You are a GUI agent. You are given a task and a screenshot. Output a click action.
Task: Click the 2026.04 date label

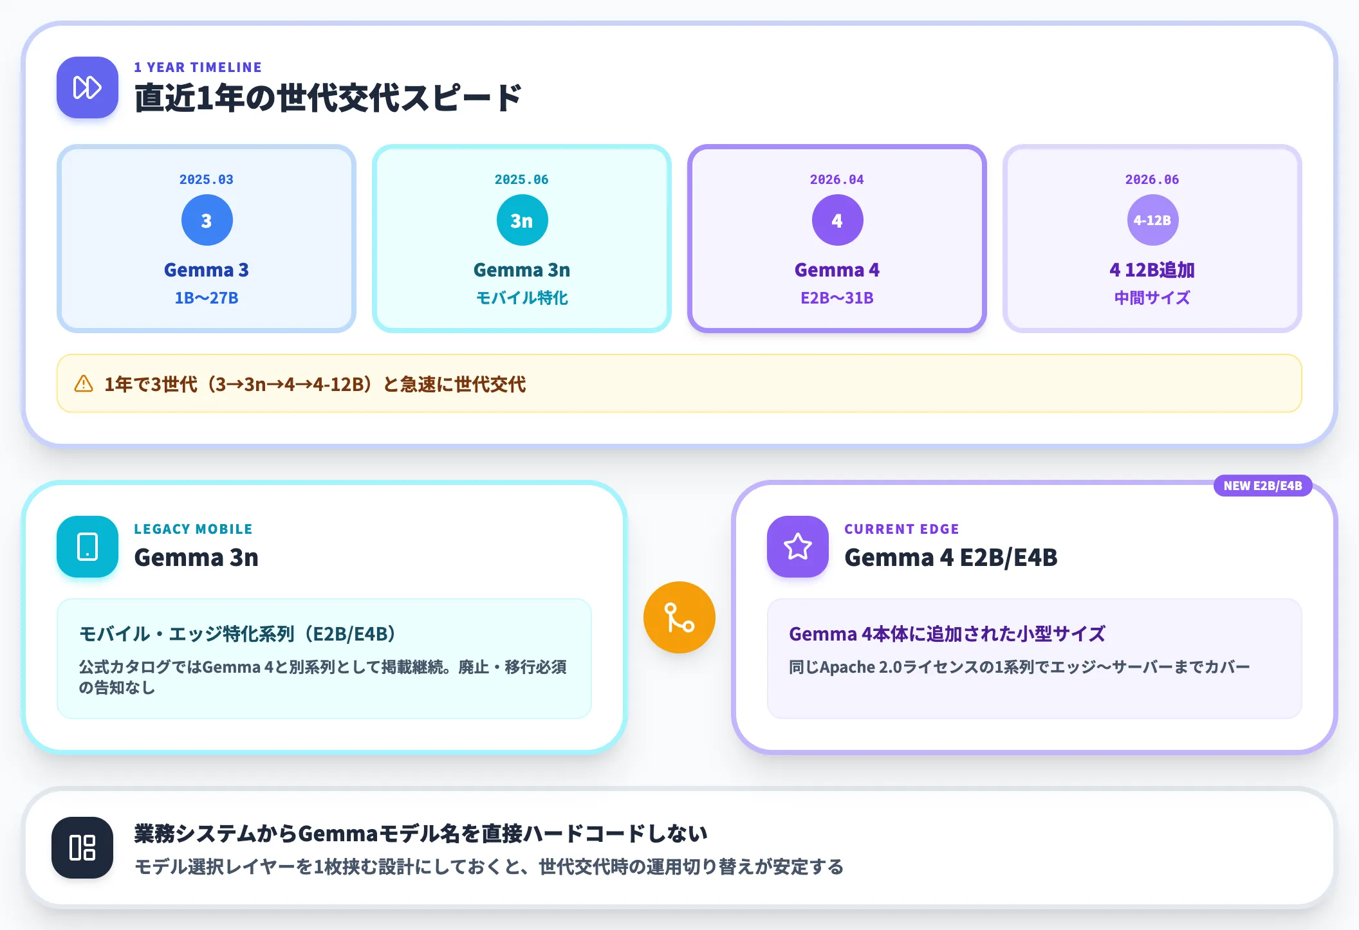pyautogui.click(x=837, y=179)
